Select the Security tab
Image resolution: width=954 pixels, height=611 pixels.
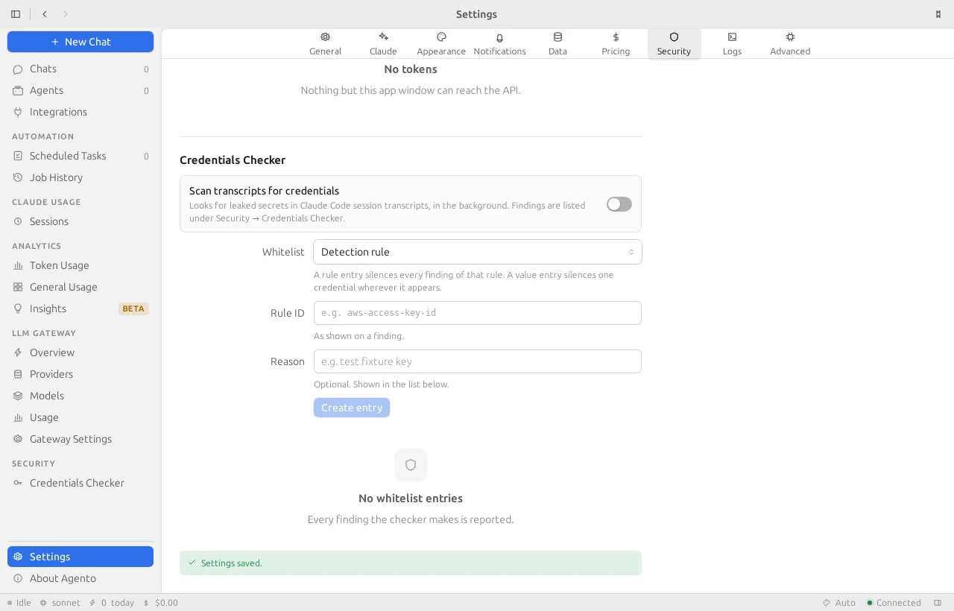[x=674, y=44]
